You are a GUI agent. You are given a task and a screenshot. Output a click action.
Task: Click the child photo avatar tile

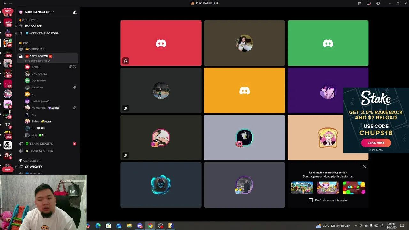click(244, 43)
